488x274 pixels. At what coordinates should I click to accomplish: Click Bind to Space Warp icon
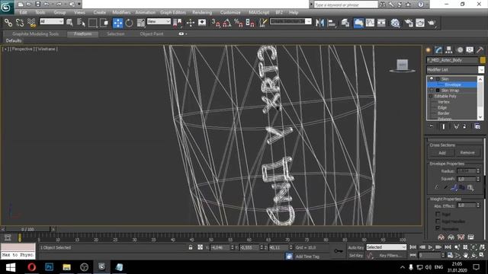(31, 23)
